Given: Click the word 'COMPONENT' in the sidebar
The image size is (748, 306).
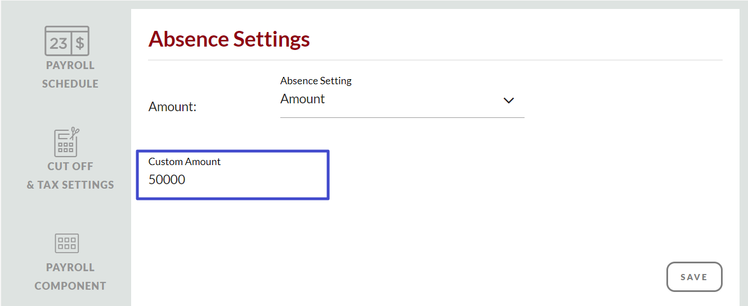Looking at the screenshot, I should click(70, 286).
